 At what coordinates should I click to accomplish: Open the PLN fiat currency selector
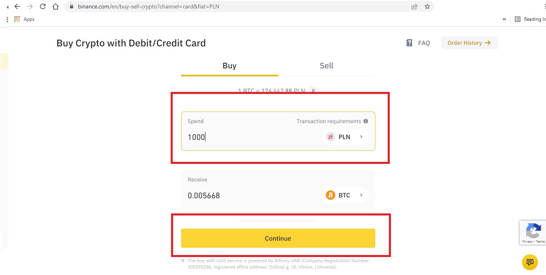(x=345, y=137)
